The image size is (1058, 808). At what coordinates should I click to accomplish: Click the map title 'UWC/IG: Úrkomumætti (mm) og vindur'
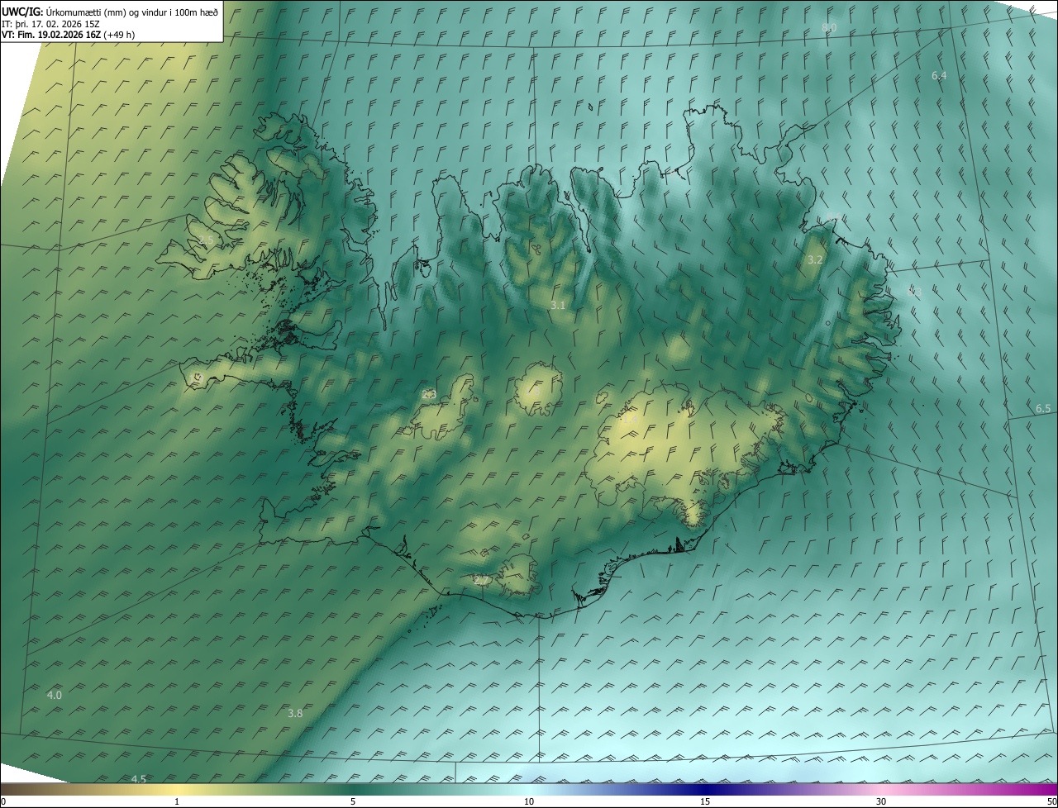(x=110, y=12)
